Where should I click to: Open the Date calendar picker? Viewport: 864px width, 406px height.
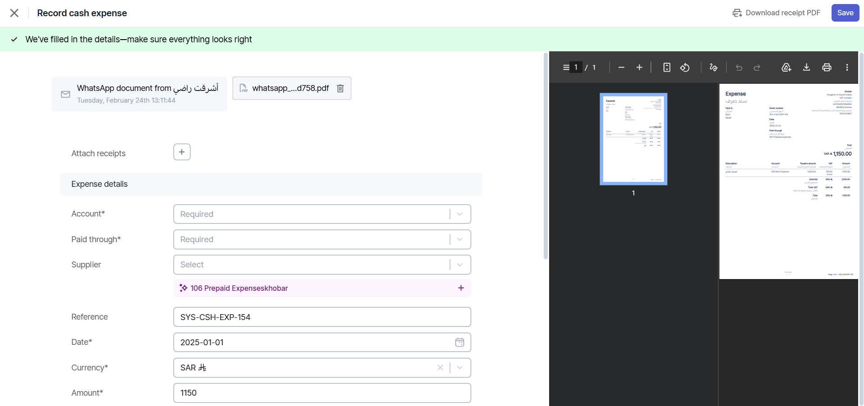click(x=459, y=343)
